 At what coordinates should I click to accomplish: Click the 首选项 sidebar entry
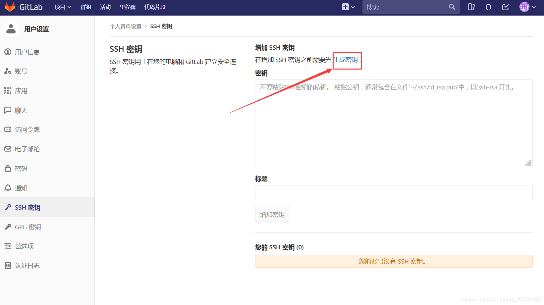click(47, 246)
